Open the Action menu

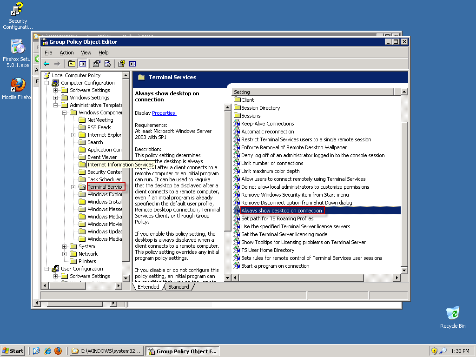[66, 53]
